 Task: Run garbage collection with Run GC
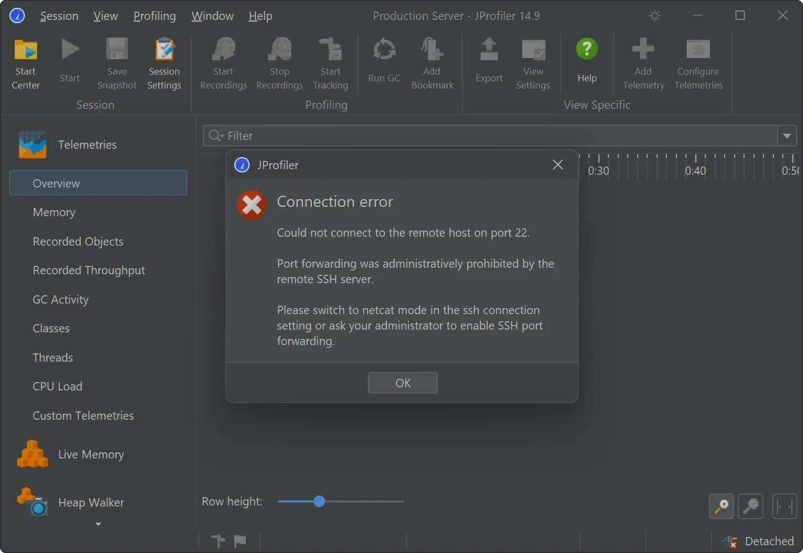(x=384, y=60)
